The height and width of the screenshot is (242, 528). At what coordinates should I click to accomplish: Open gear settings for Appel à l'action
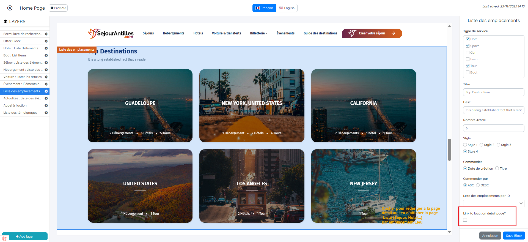coord(46,105)
